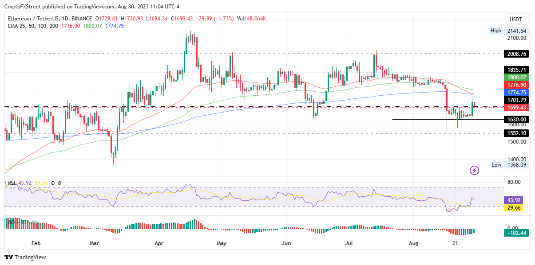
Task: Click the 2008.76 price level tag
Action: 515,54
